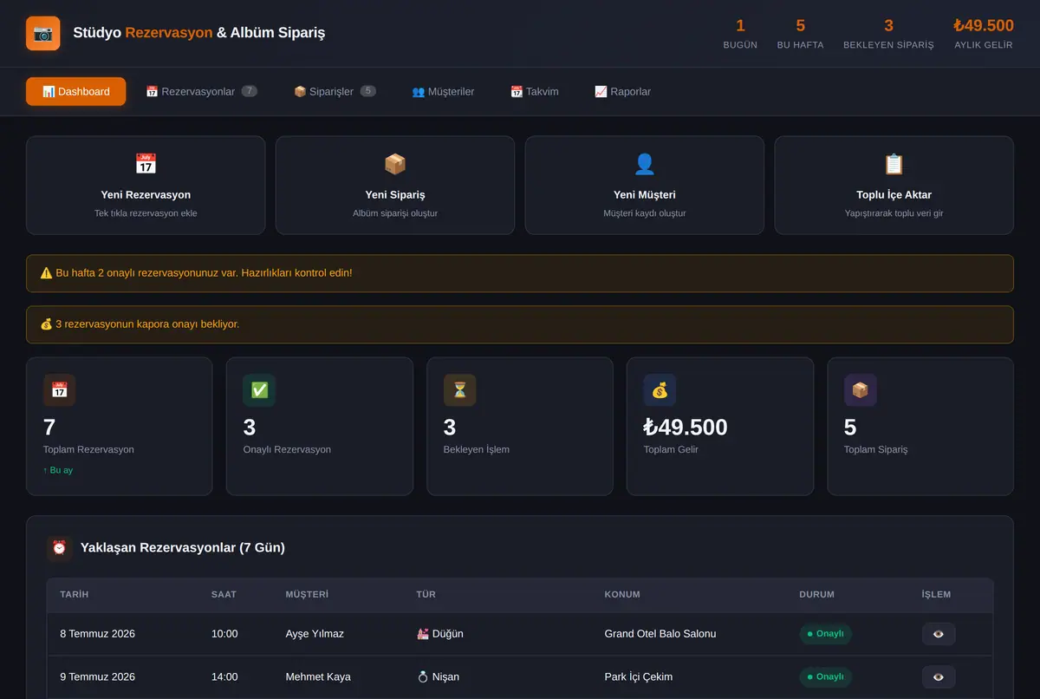Click the money bag icon above Toplam Gelir

tap(660, 390)
